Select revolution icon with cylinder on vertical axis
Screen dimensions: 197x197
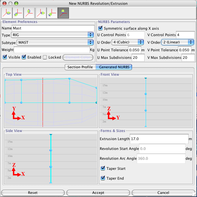point(29,13)
